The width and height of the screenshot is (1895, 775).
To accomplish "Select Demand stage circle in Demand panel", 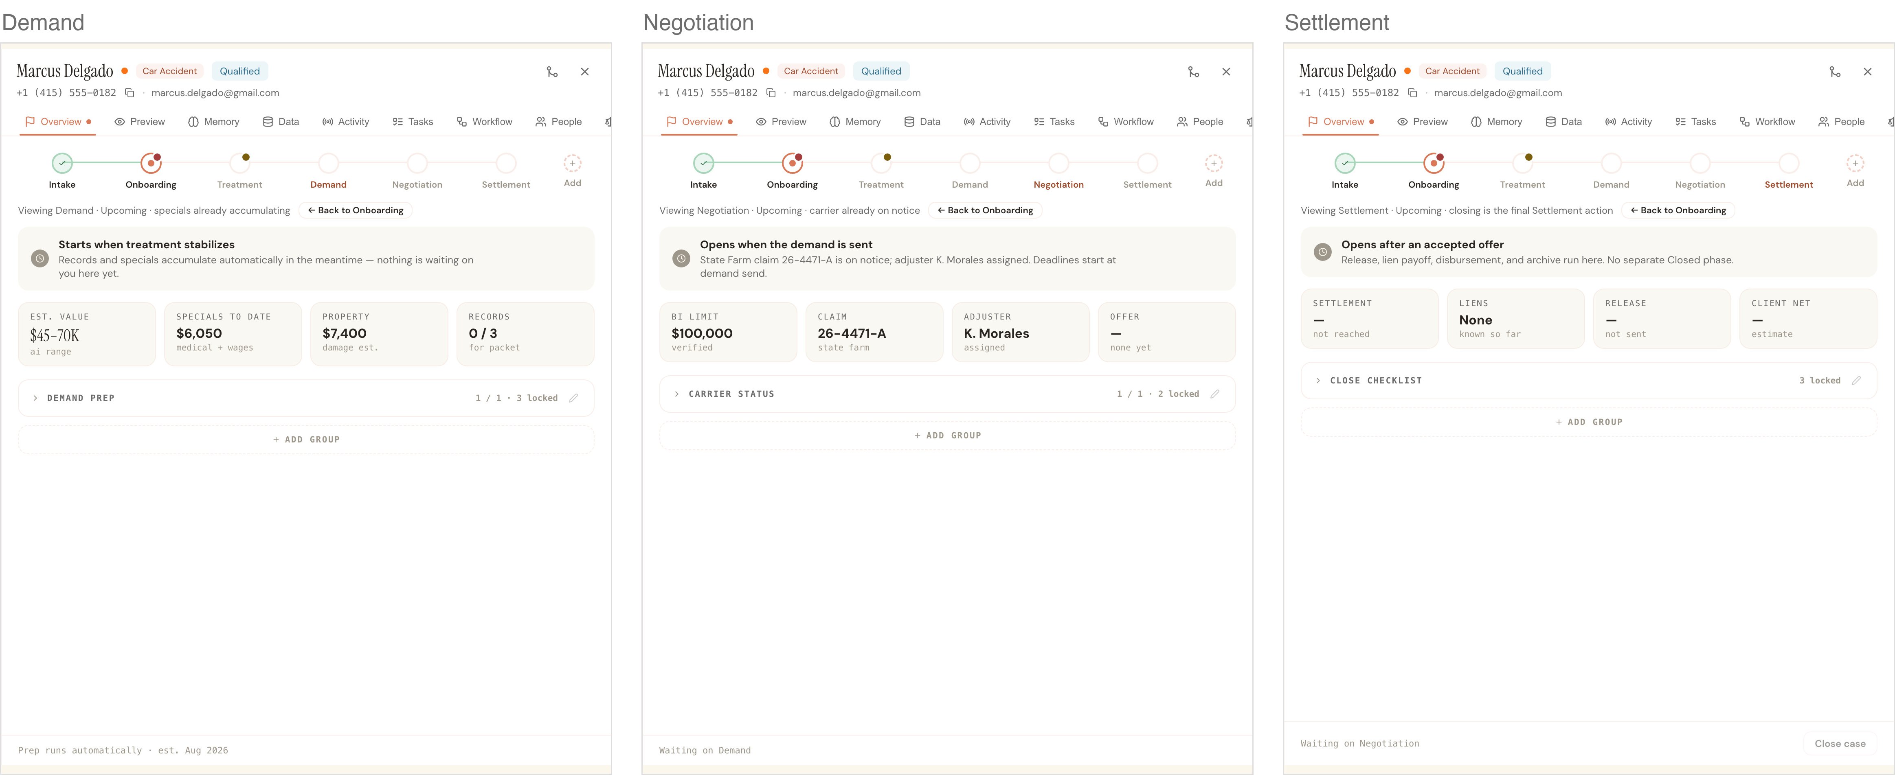I will click(328, 163).
